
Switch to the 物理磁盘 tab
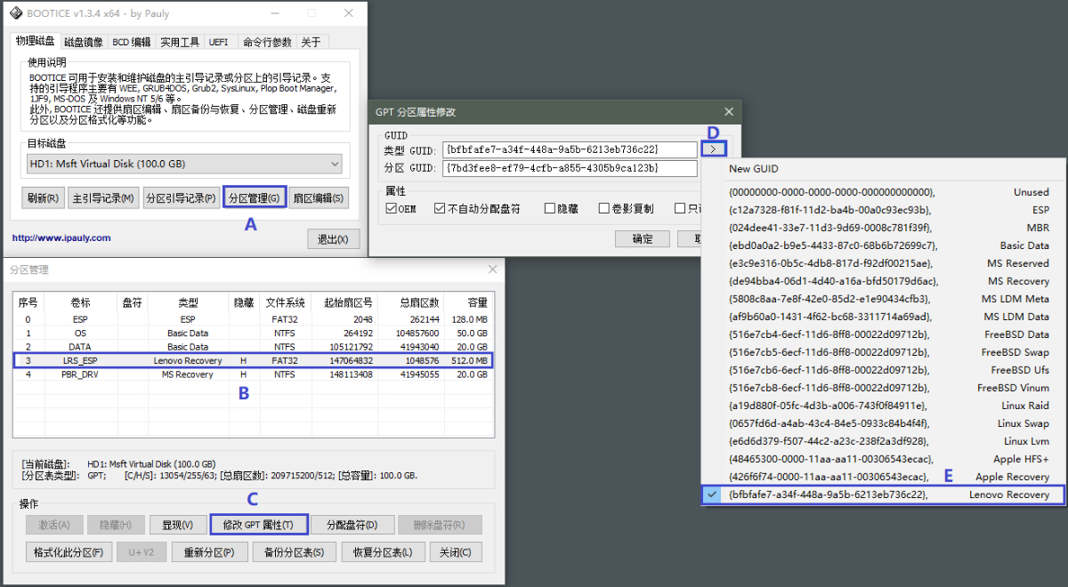pyautogui.click(x=36, y=41)
